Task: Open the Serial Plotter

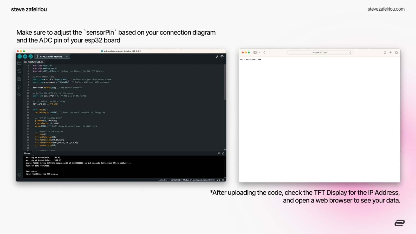Action: [x=217, y=56]
